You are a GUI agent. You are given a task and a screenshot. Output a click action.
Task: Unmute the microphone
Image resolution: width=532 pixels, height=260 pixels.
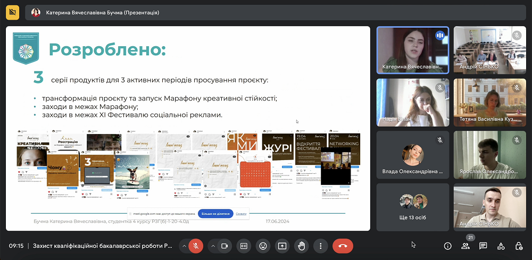click(x=196, y=246)
